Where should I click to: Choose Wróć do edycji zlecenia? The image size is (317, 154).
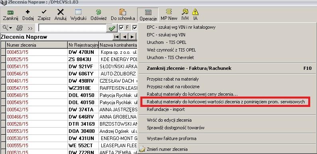pos(169,120)
